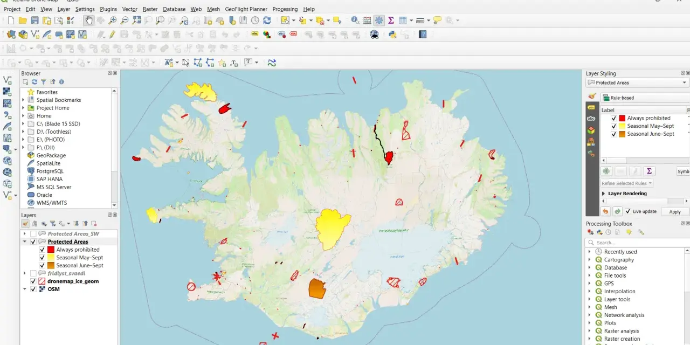
Task: Click the Undo arrow icon in Layer Styling
Action: [605, 211]
